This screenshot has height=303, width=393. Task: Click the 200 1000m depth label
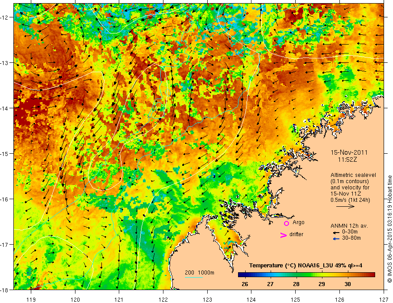click(x=200, y=273)
